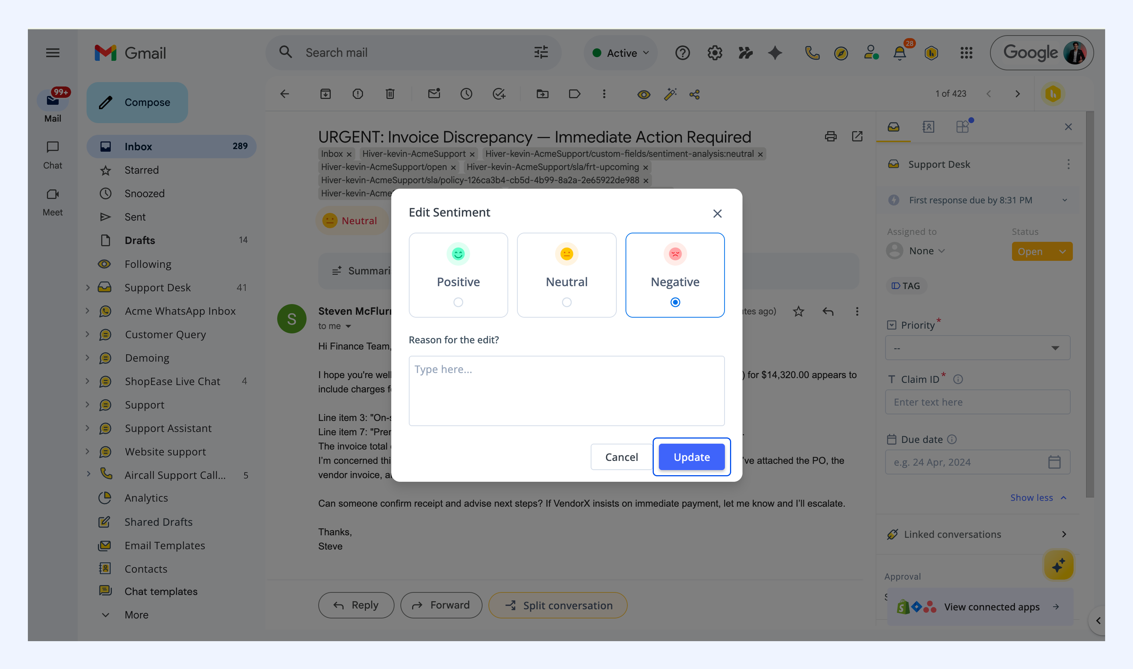Image resolution: width=1133 pixels, height=669 pixels.
Task: Expand the Acme WhatsApp Inbox folder
Action: (88, 311)
